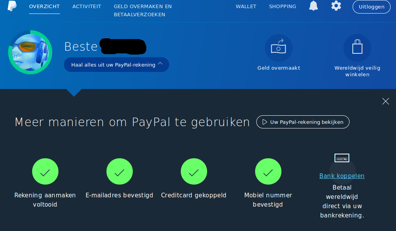Open the settings gear icon
This screenshot has width=396, height=231.
pos(336,5)
